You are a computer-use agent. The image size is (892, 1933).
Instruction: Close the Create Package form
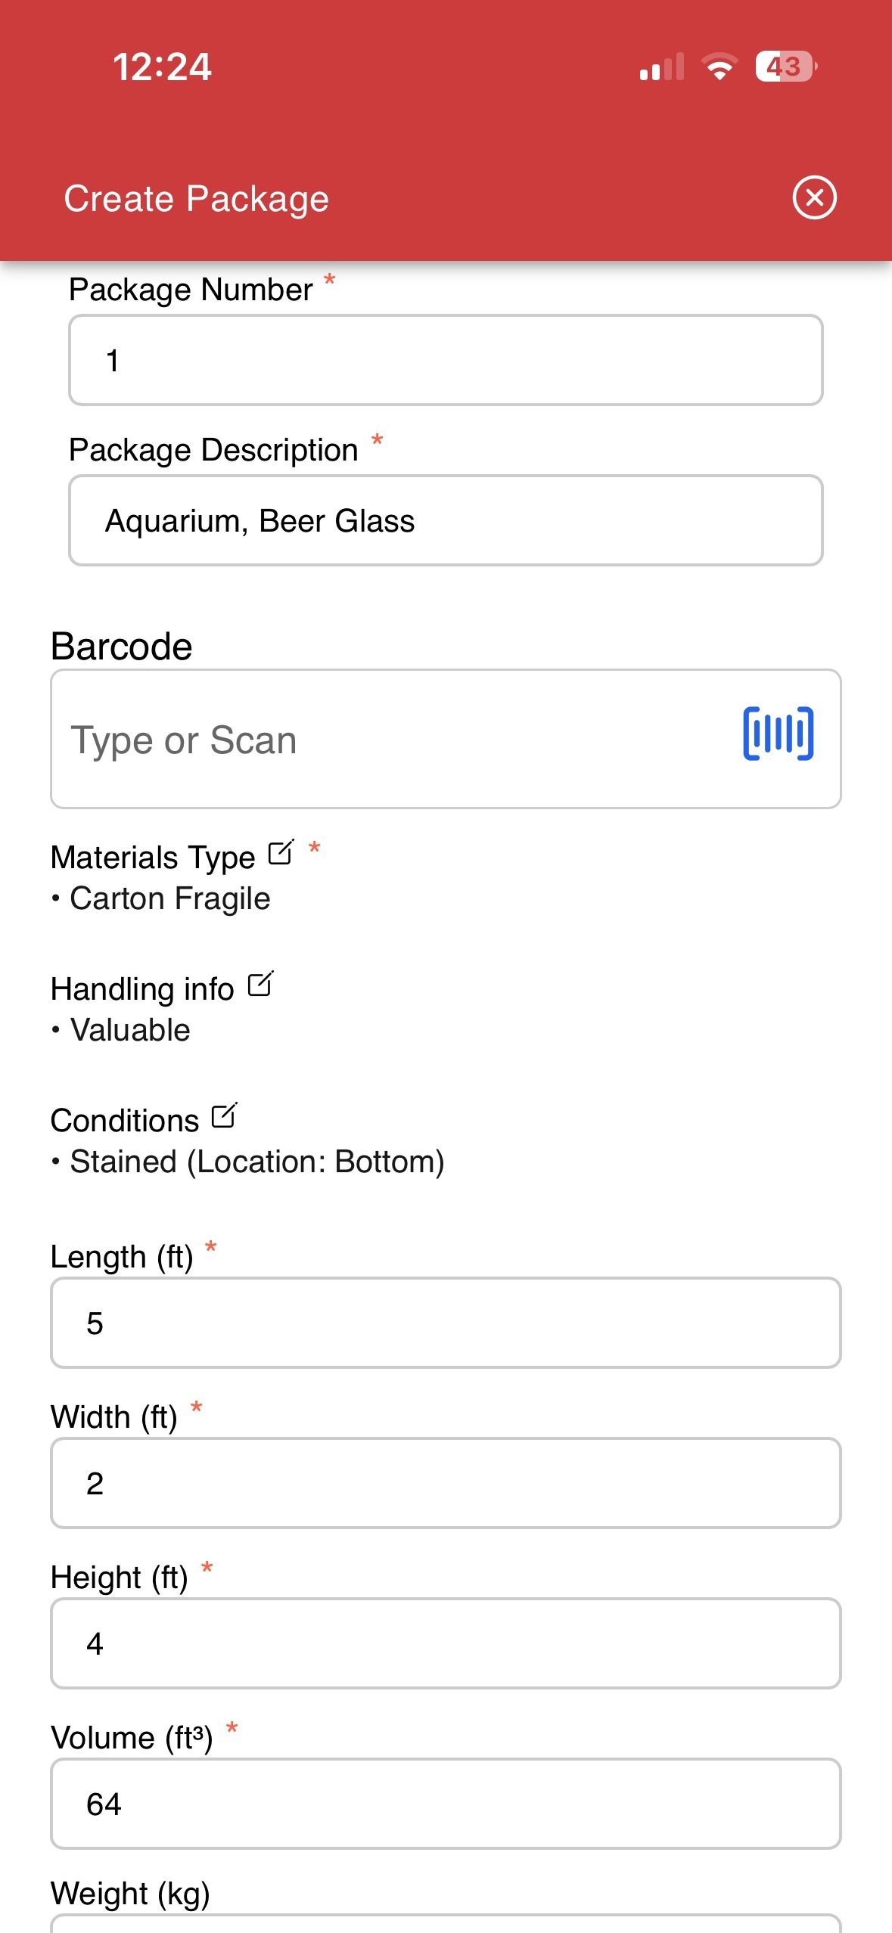pos(814,198)
